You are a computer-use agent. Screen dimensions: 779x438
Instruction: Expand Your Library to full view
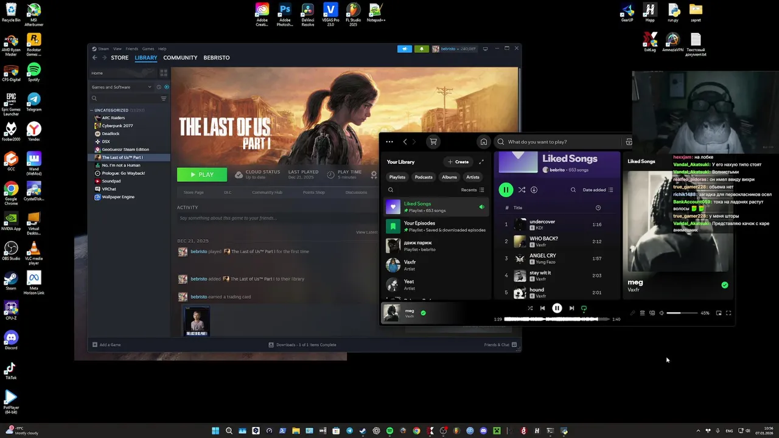click(x=481, y=162)
